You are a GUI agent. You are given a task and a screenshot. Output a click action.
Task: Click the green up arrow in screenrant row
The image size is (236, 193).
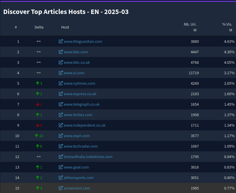pos(38,188)
